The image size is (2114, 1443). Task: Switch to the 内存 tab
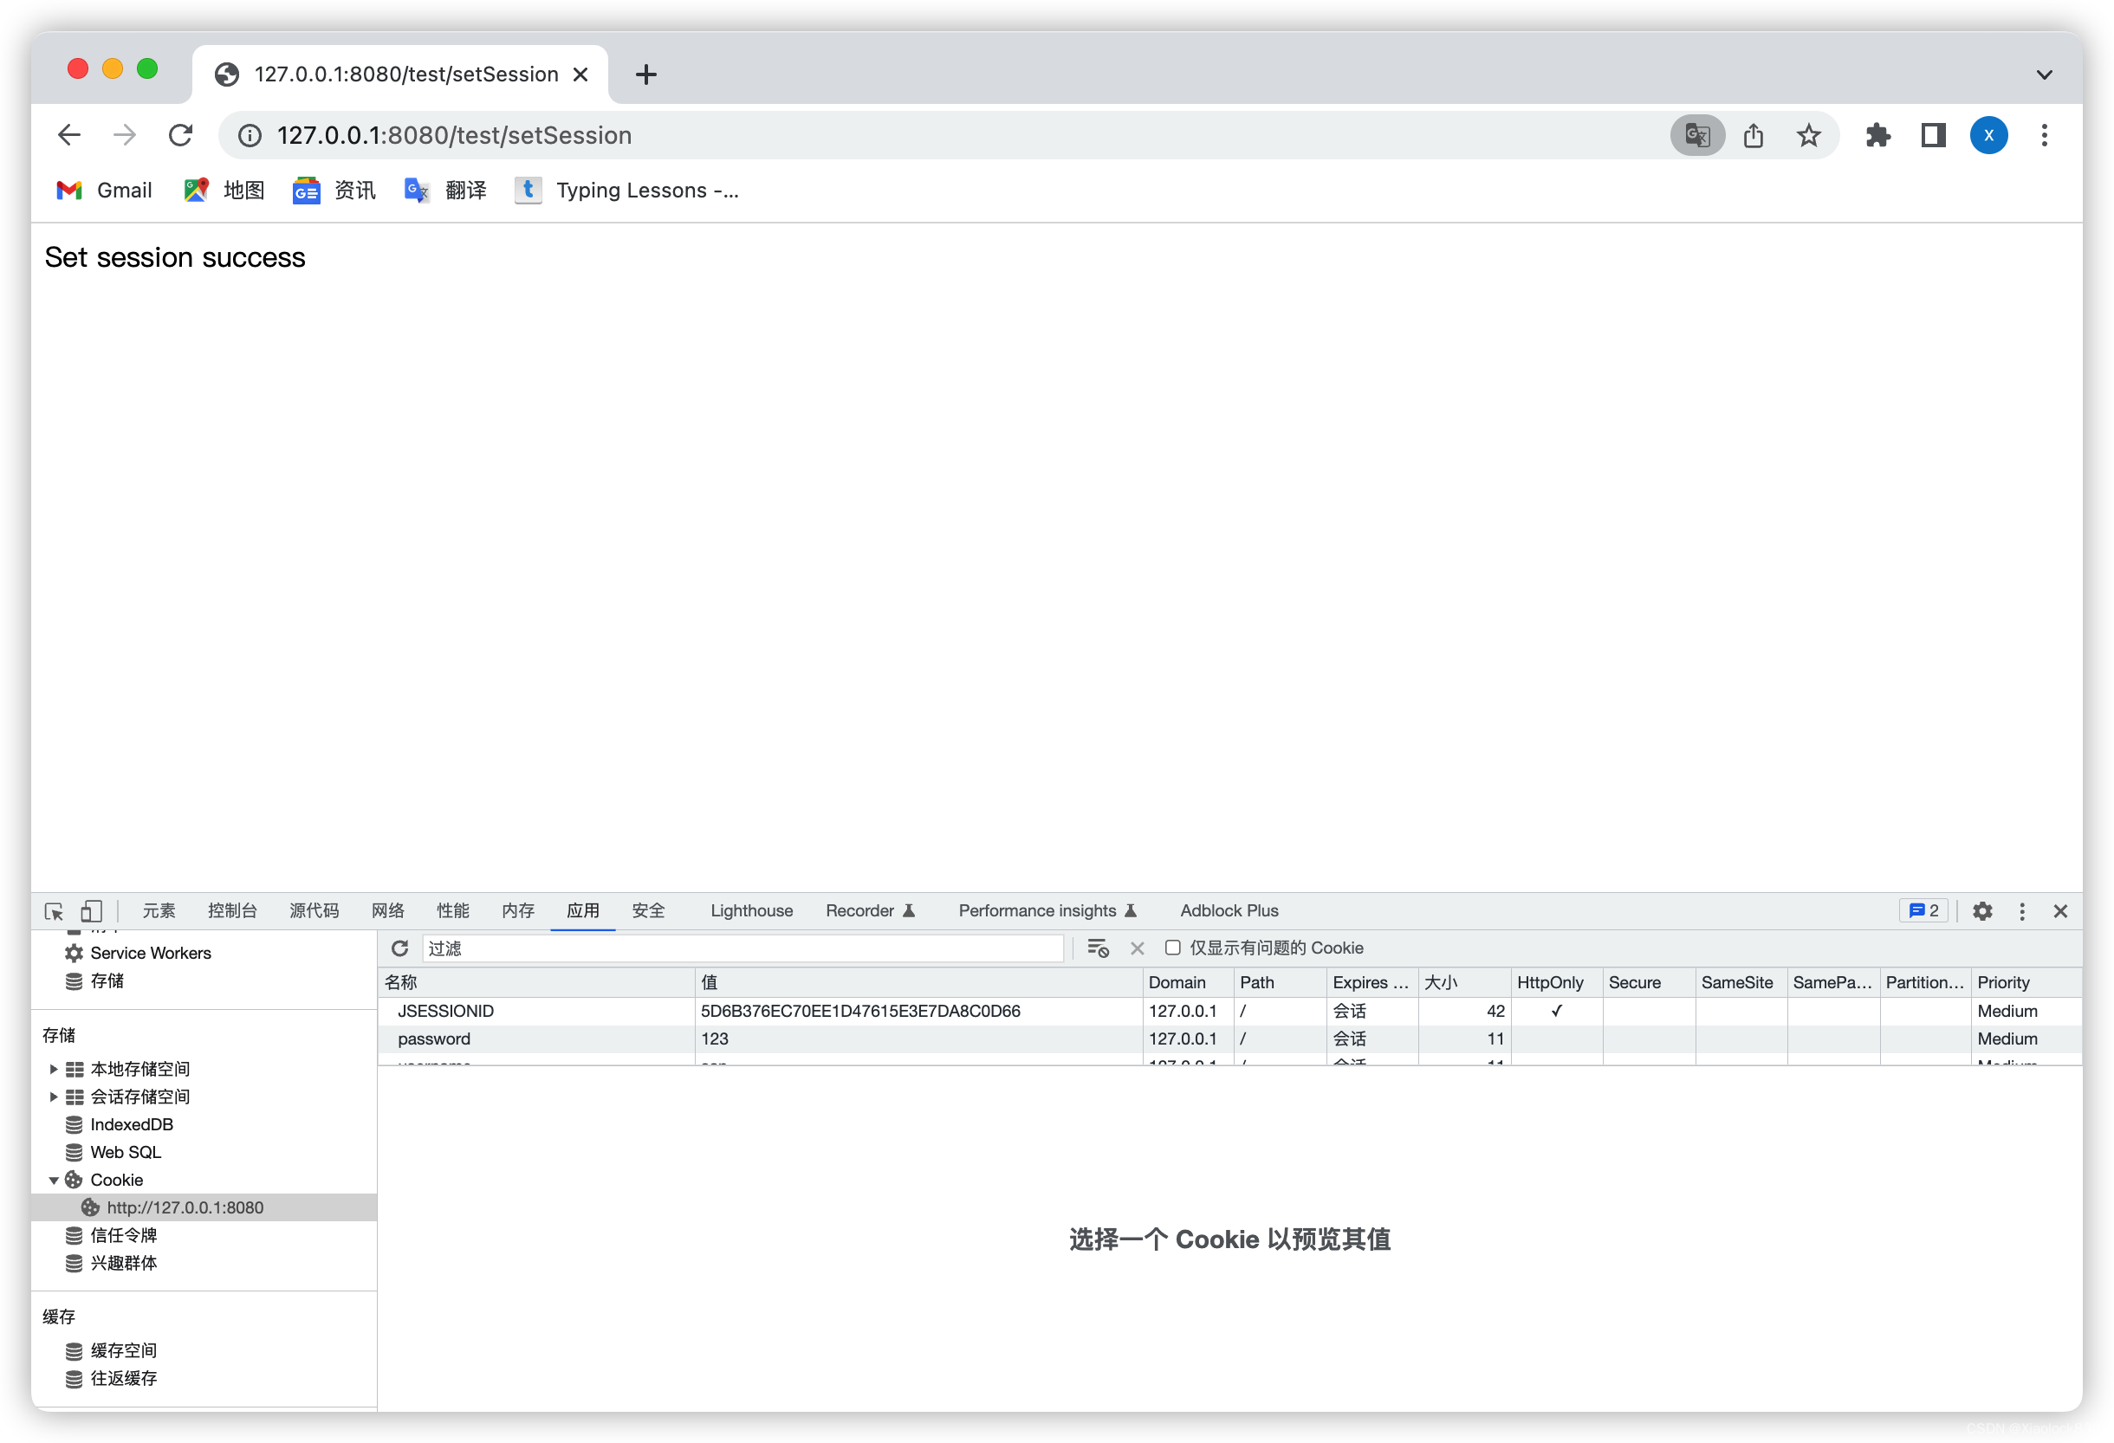(x=517, y=911)
